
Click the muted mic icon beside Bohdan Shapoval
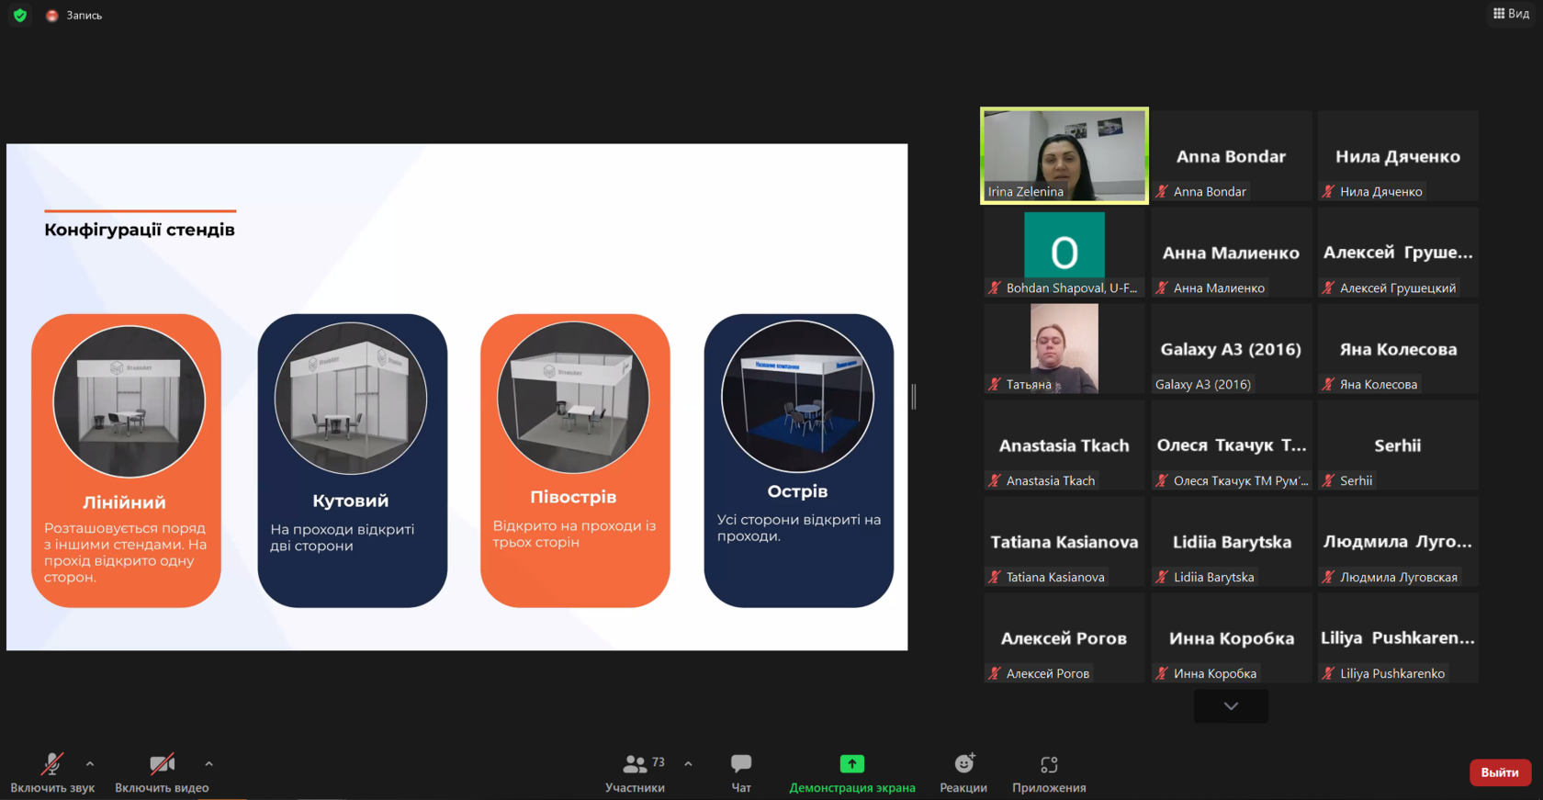[995, 287]
